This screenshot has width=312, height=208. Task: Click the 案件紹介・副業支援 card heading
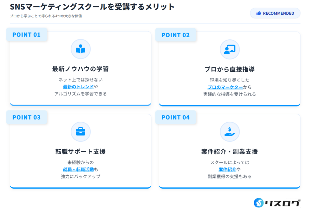pos(229,151)
